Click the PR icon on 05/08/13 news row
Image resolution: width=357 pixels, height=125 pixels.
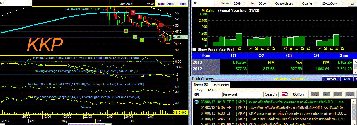pyautogui.click(x=196, y=102)
